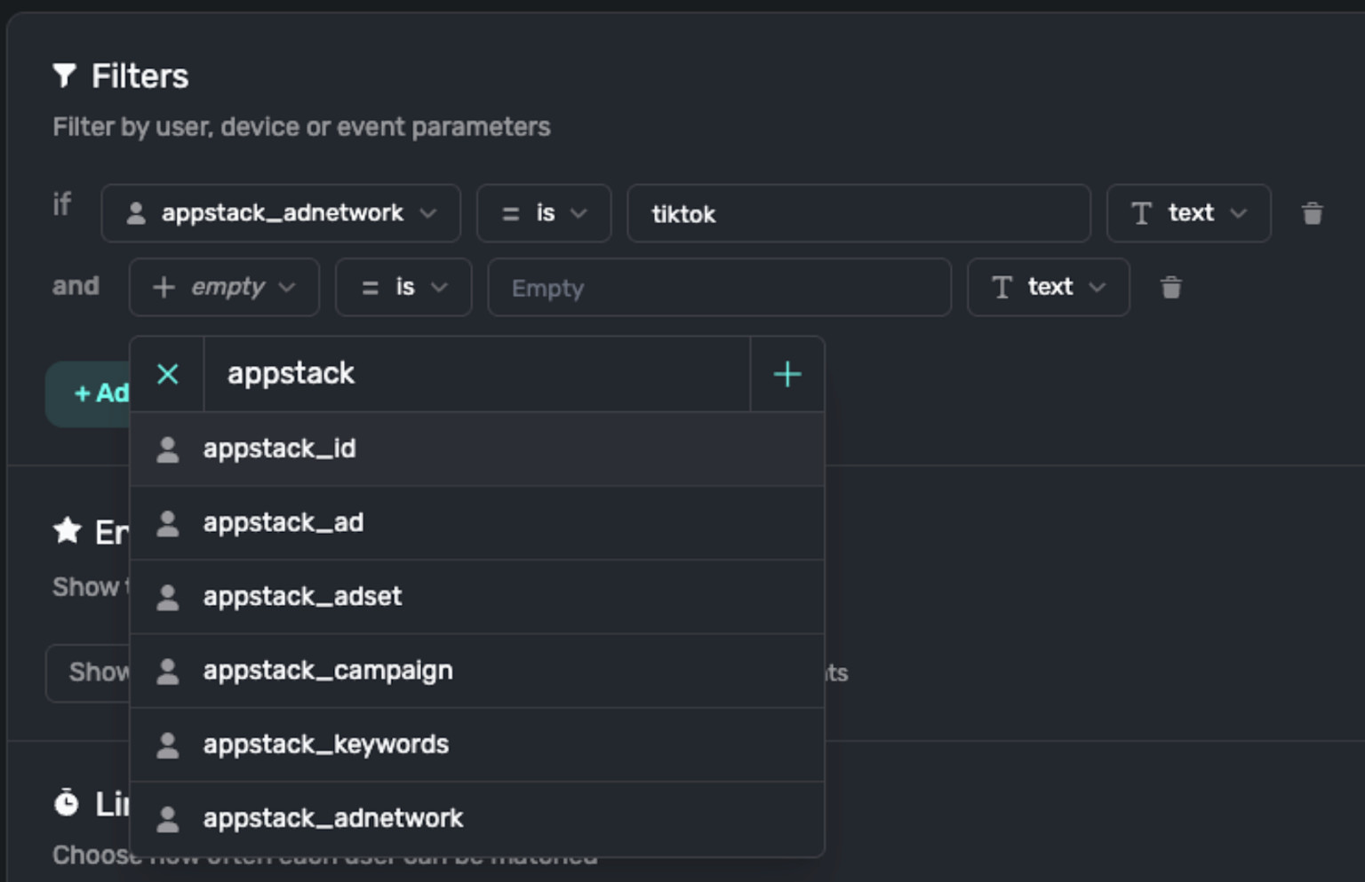The image size is (1365, 882).
Task: Click the stopwatch icon near the bottom section
Action: coord(66,803)
